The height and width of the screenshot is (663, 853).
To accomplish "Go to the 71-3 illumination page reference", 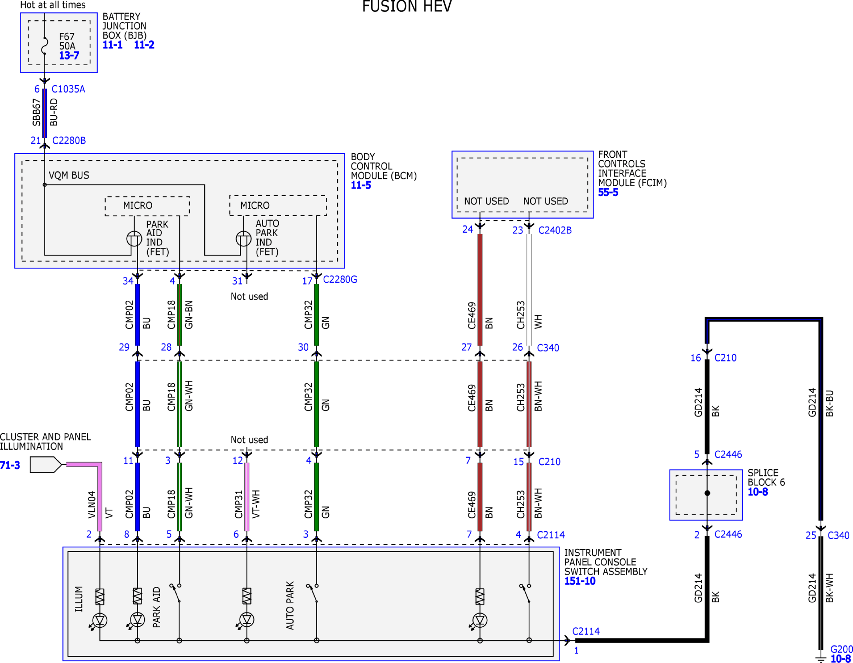I will (10, 465).
